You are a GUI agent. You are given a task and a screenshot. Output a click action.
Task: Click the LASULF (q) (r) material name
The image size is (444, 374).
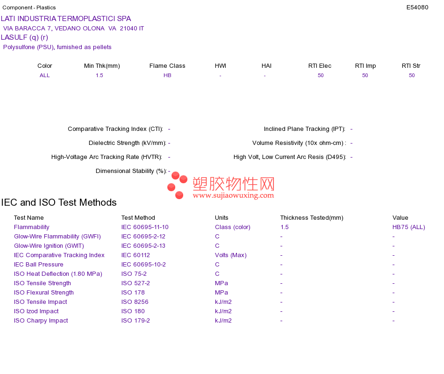pyautogui.click(x=24, y=37)
